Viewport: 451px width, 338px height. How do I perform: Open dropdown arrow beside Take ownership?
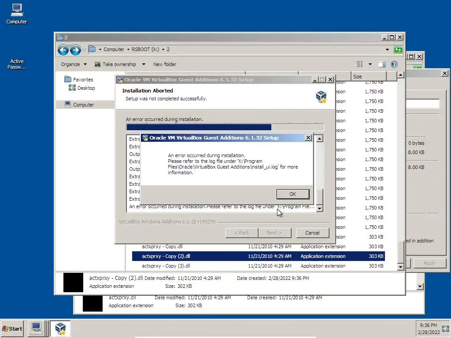coord(144,64)
